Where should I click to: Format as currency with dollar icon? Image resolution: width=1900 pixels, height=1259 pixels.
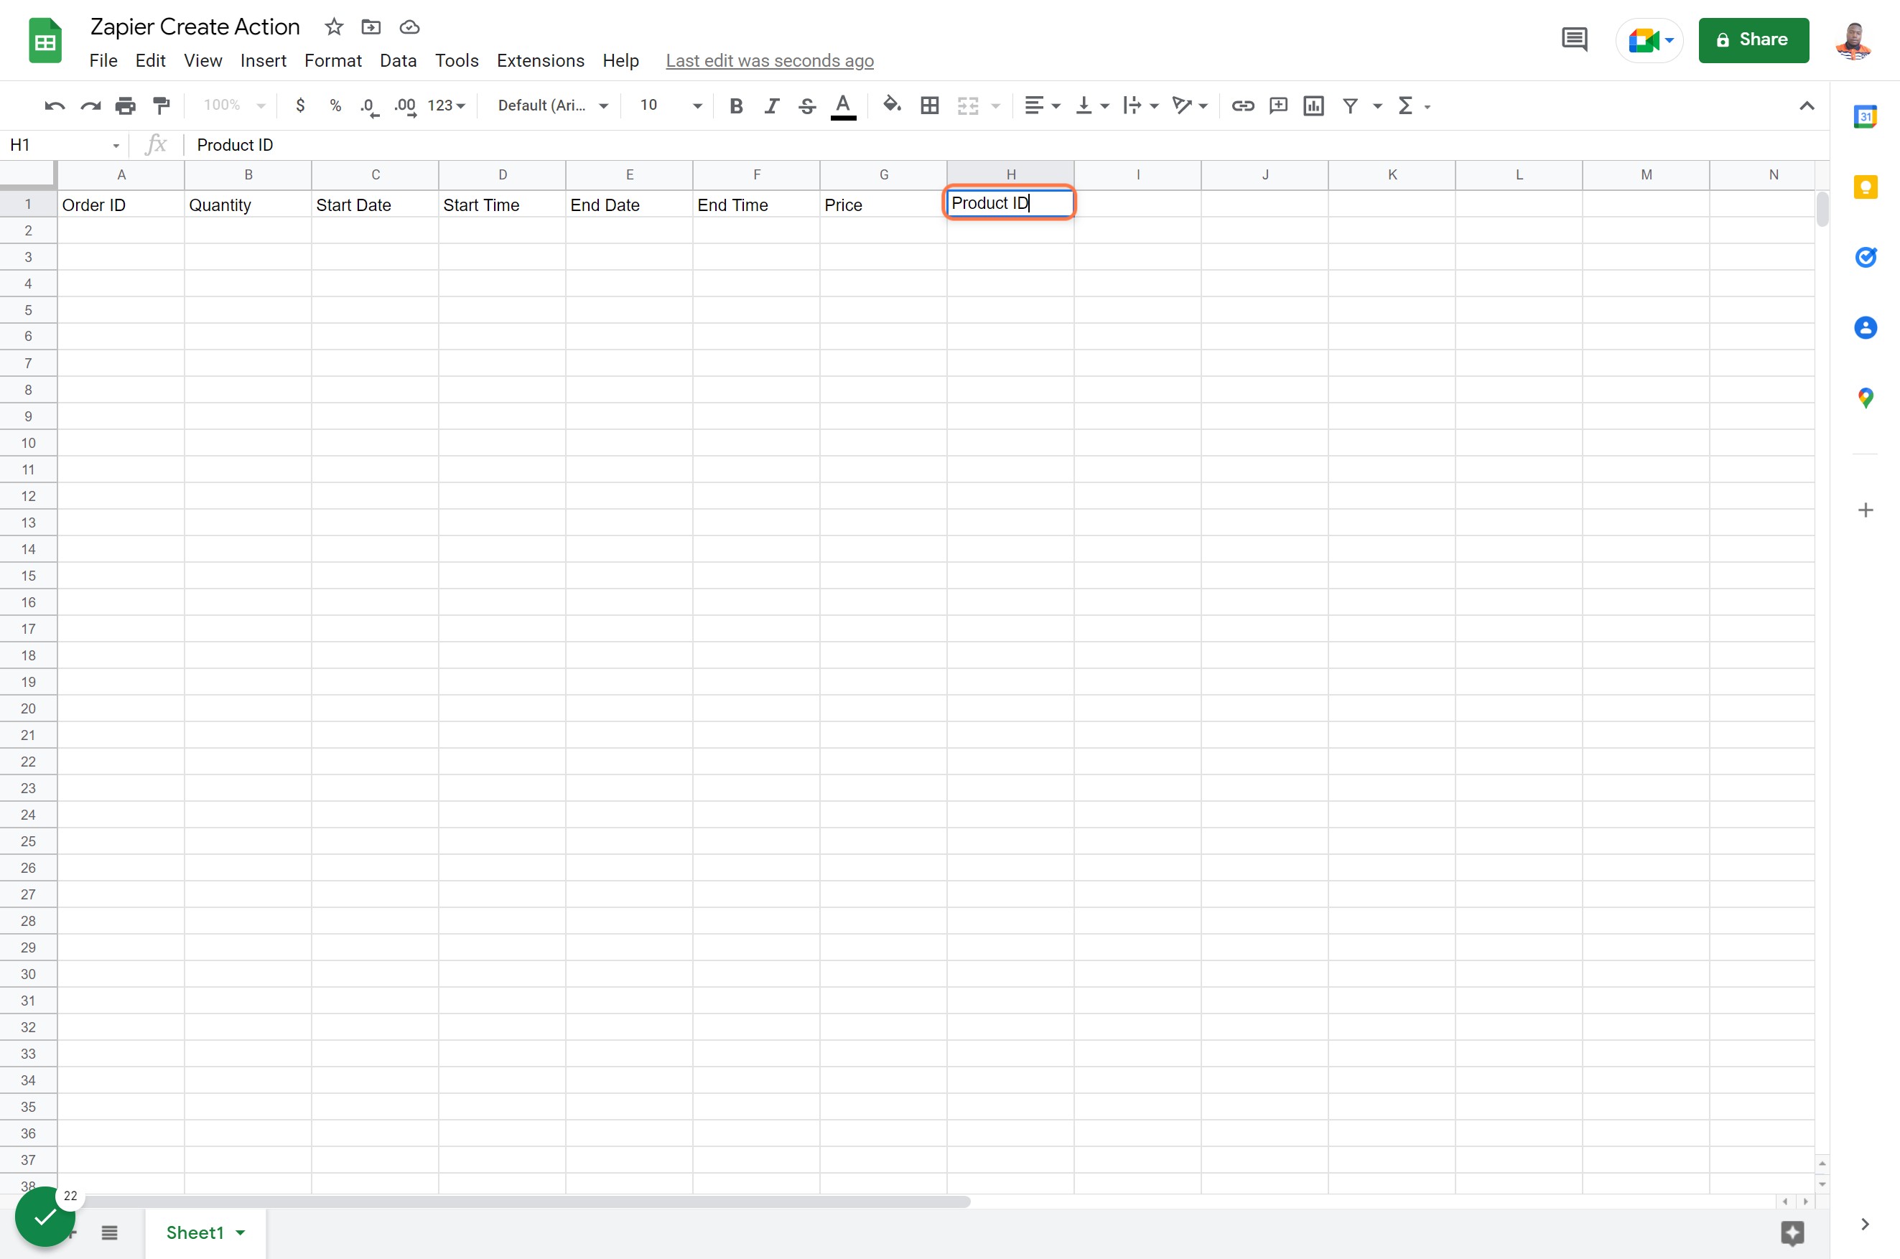300,106
